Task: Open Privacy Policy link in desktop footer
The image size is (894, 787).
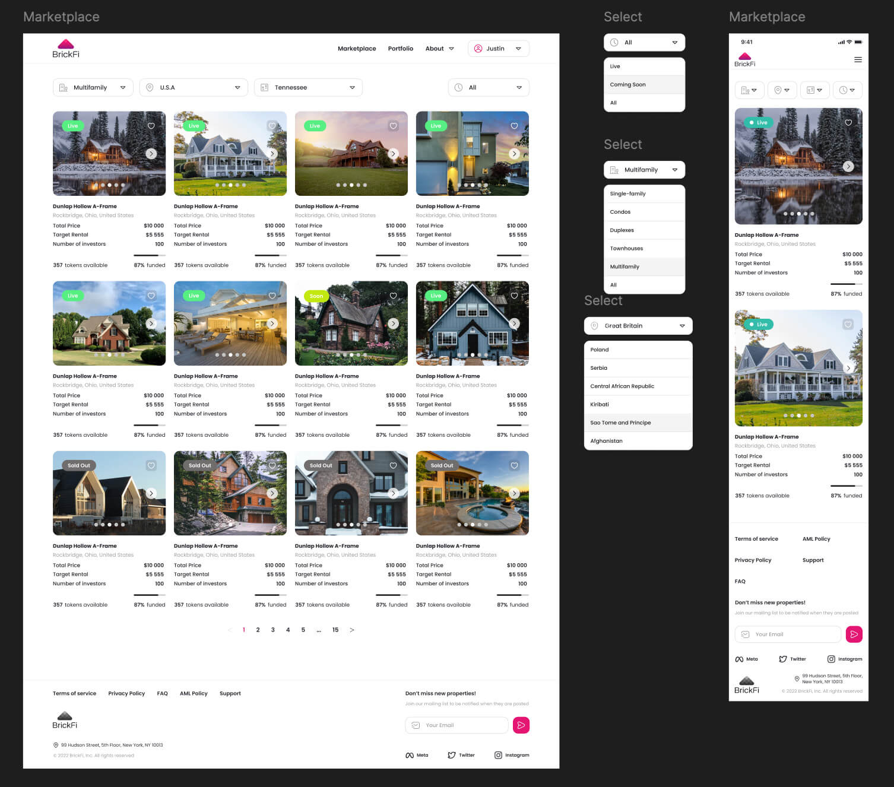Action: point(126,694)
